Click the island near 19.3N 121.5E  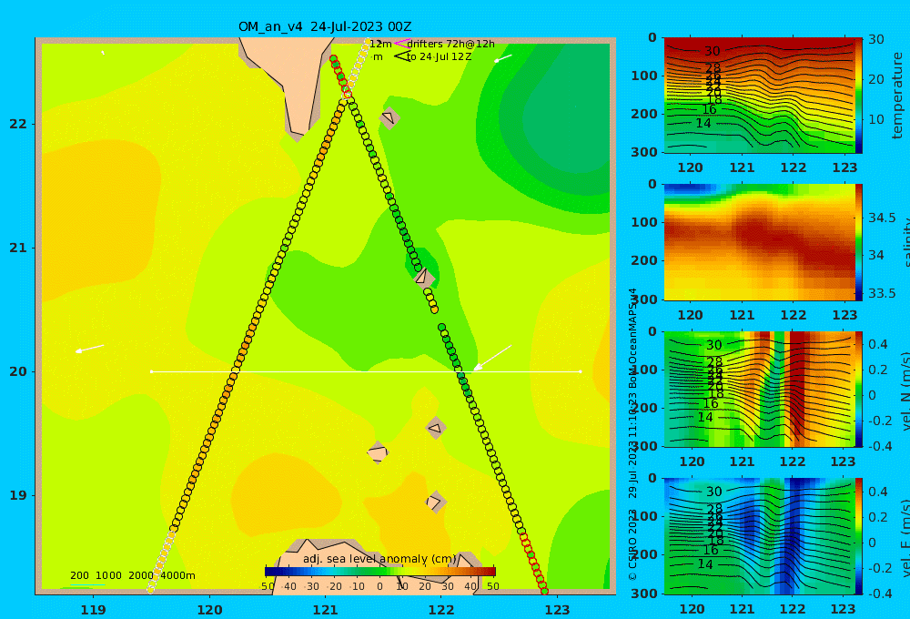[378, 452]
